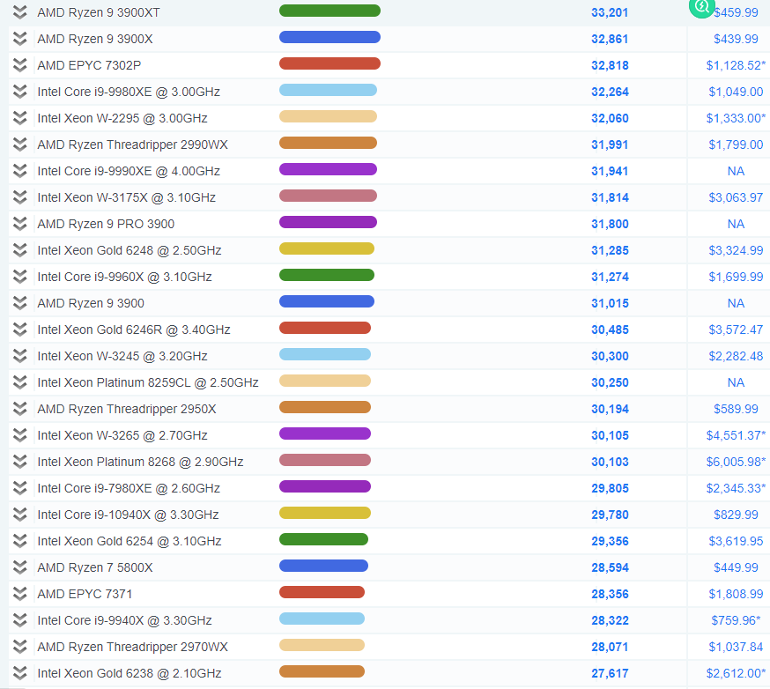Click the green bar for Ryzen 9 3900XT

tap(330, 11)
